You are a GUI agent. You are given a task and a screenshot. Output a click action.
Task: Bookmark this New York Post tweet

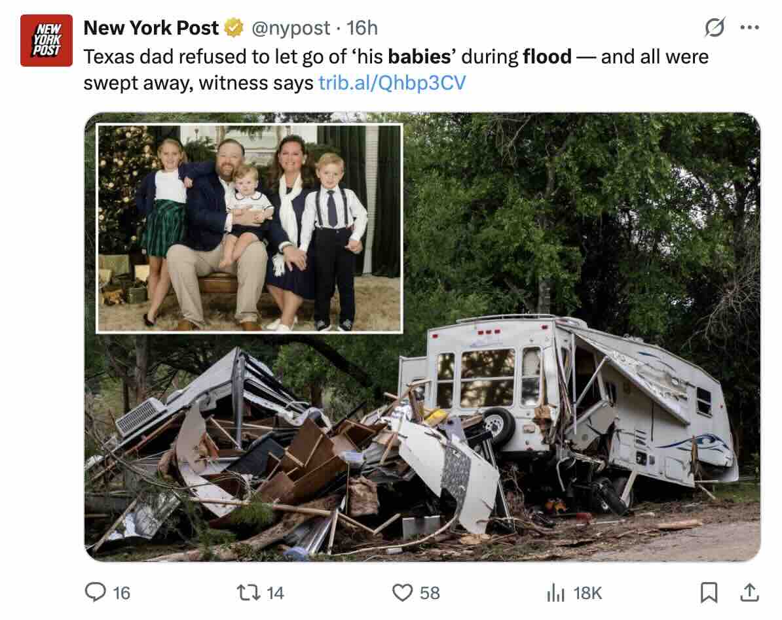[708, 593]
